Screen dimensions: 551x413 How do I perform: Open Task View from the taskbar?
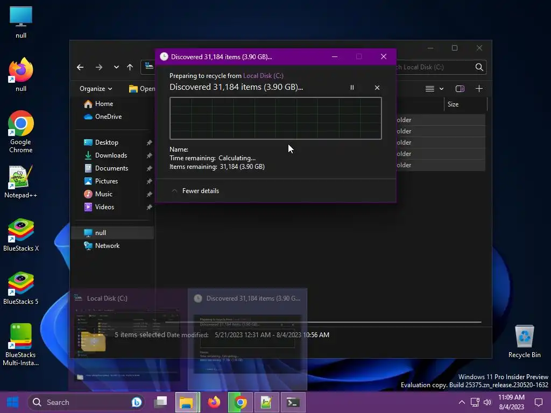click(x=161, y=402)
